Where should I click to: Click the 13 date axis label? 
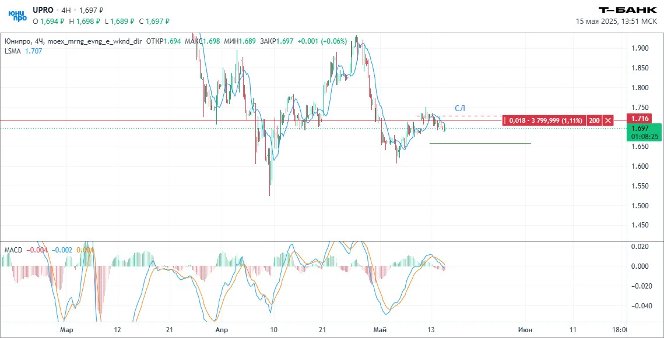tap(431, 330)
